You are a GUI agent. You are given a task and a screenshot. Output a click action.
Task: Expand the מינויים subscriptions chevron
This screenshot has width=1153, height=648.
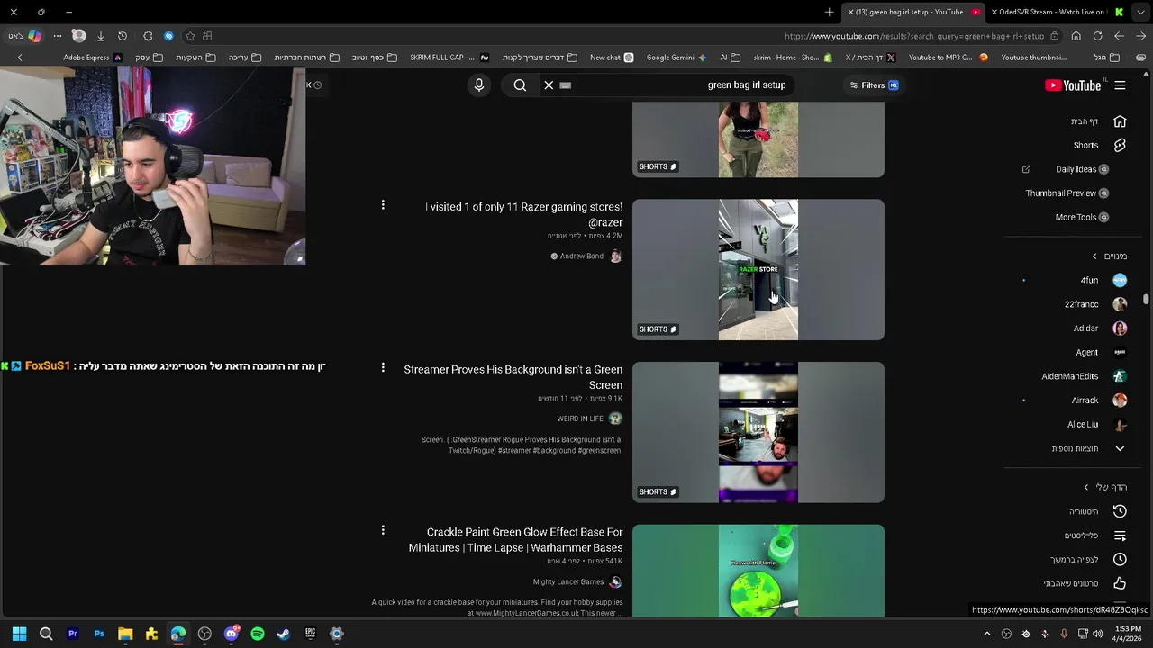(1094, 256)
